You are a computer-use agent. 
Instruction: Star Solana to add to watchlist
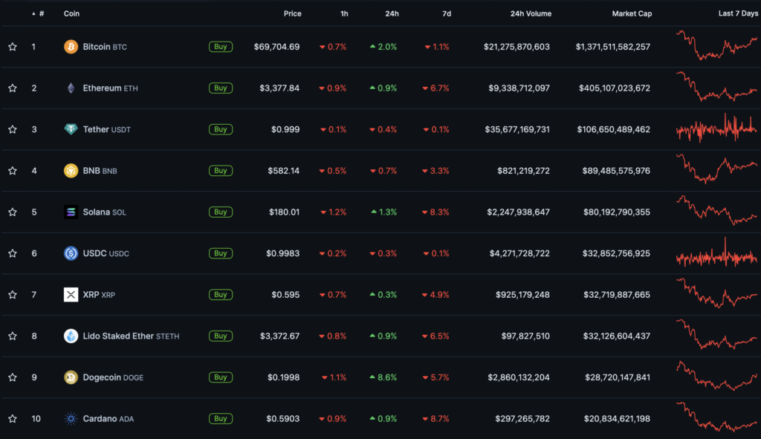click(x=13, y=212)
